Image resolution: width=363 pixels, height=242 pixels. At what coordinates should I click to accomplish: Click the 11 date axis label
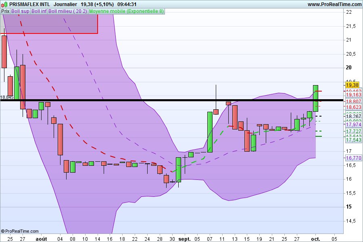(x=222, y=239)
